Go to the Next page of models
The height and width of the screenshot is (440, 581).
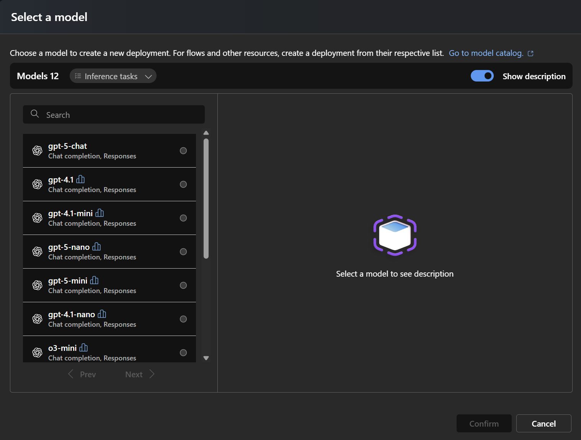tap(140, 374)
